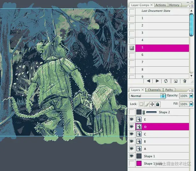Open Opacity slider arrow
The width and height of the screenshot is (196, 171).
(191, 96)
